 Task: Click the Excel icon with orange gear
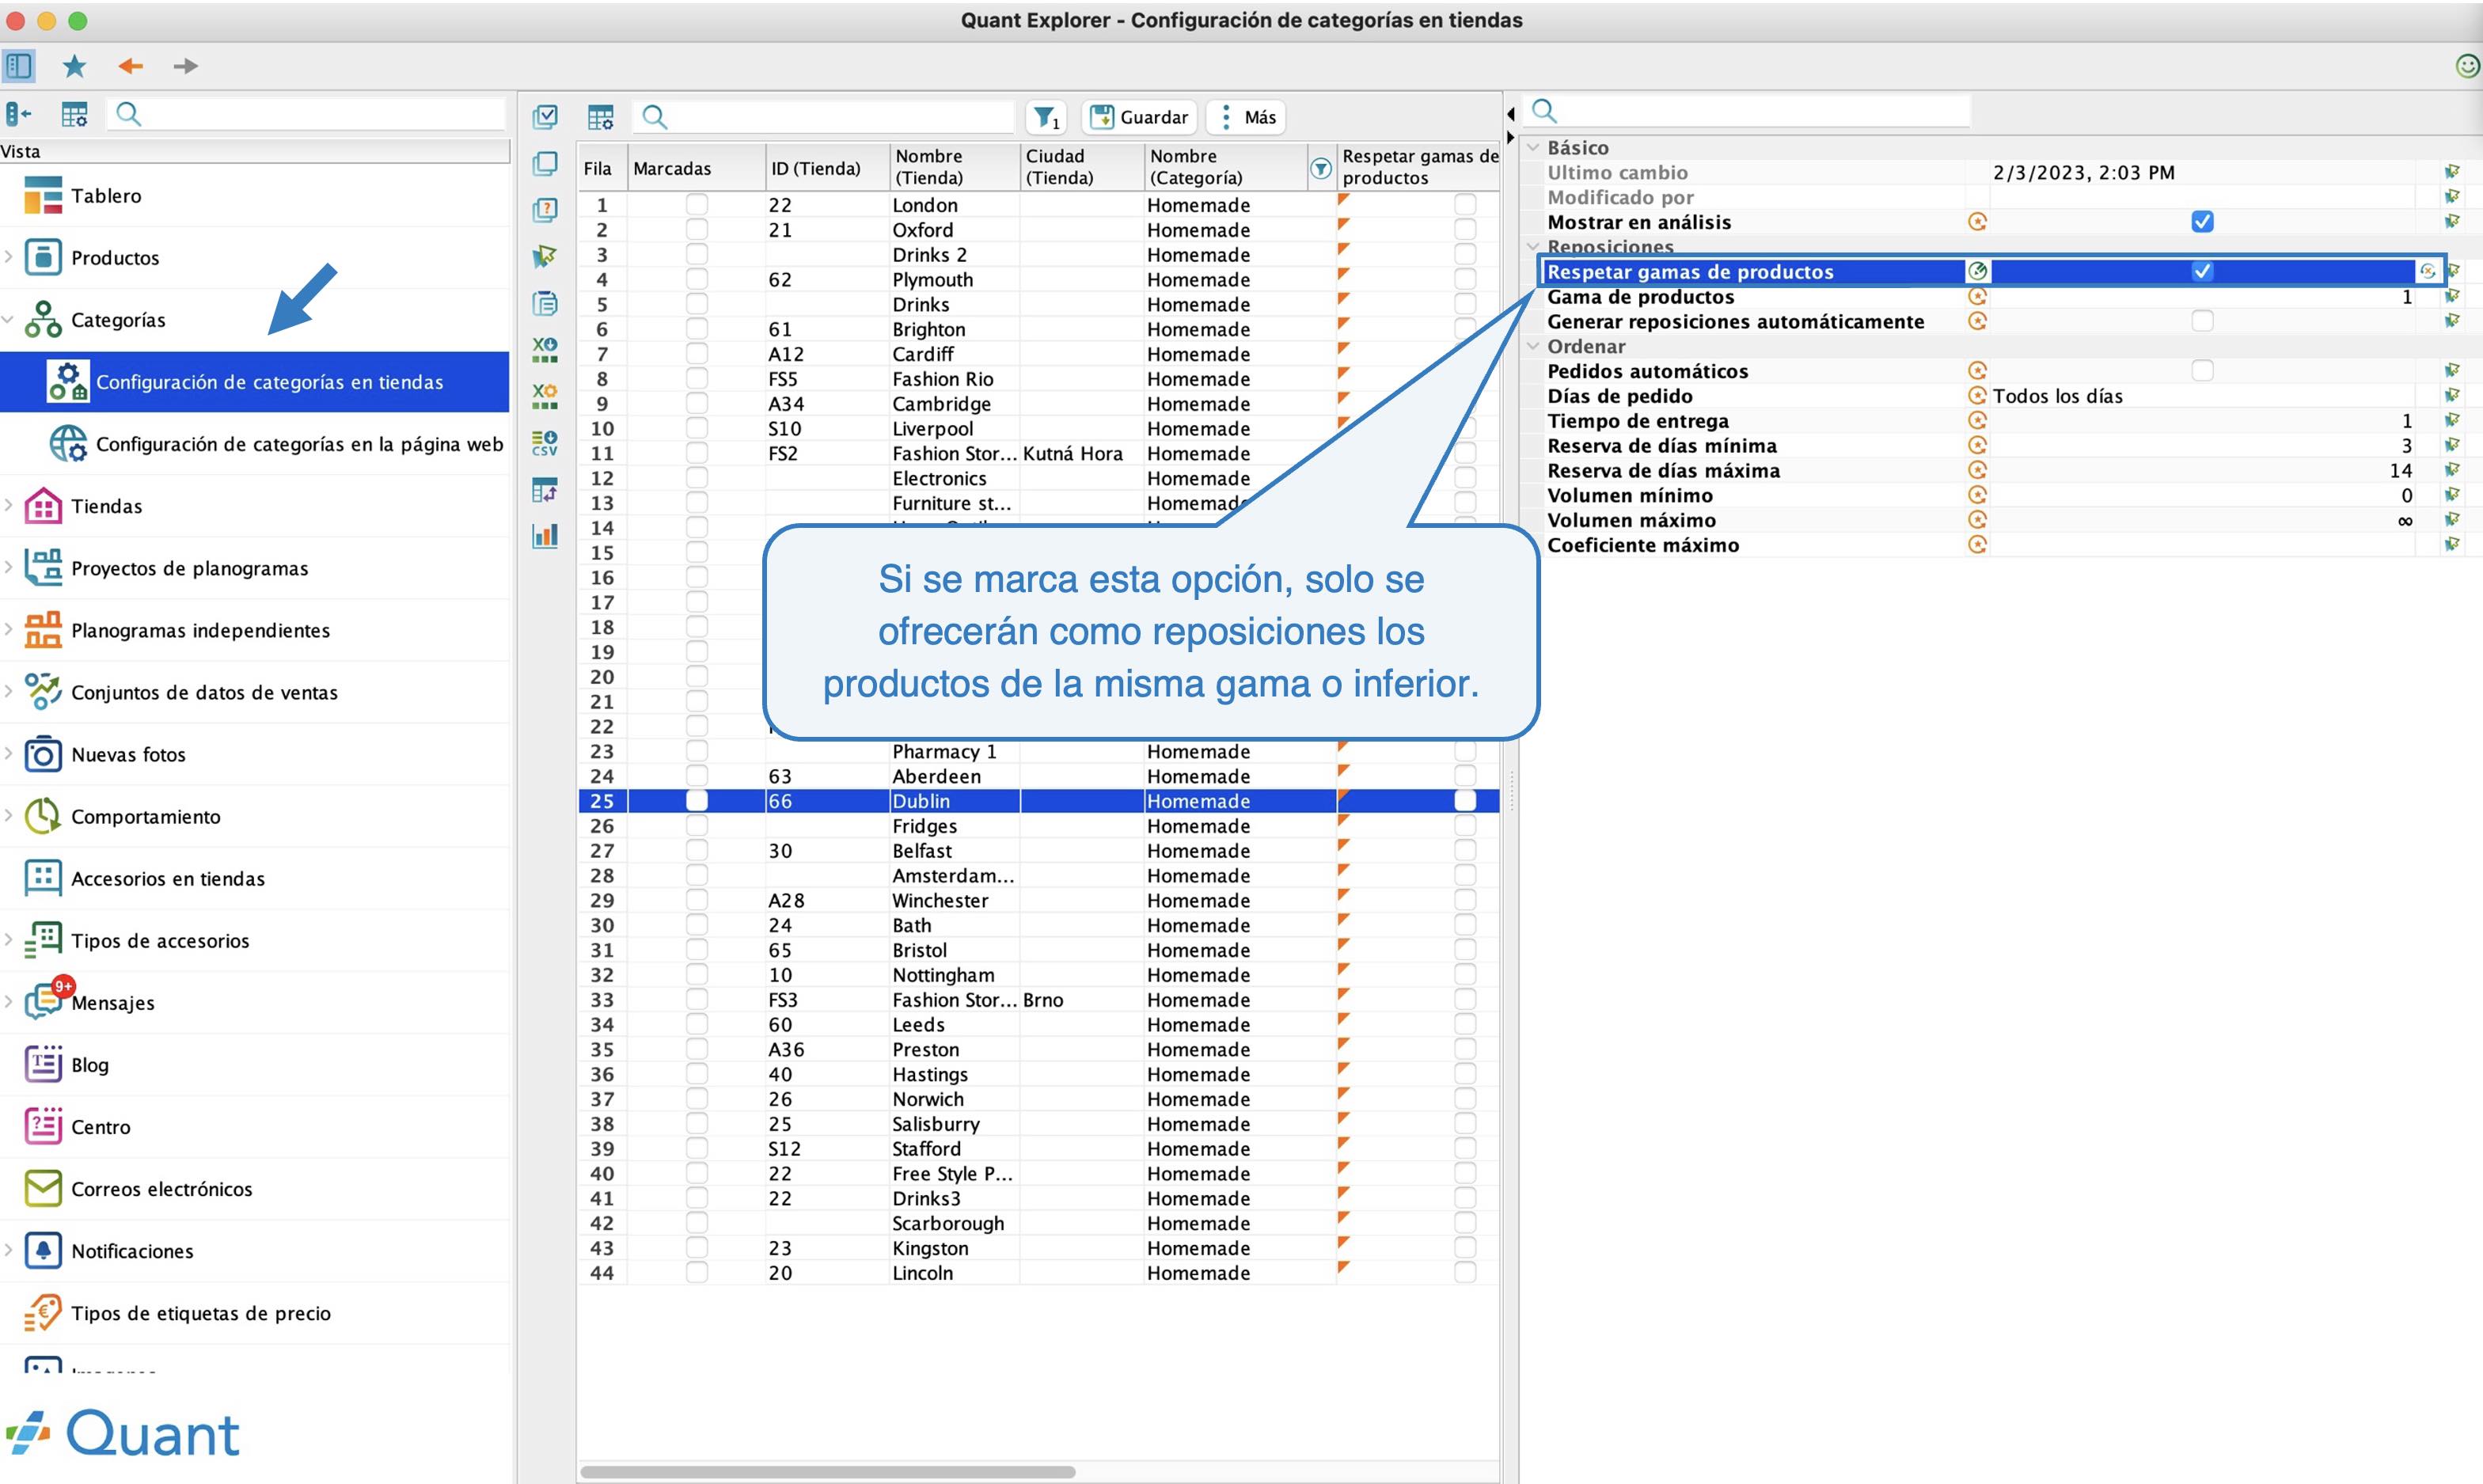[x=545, y=396]
